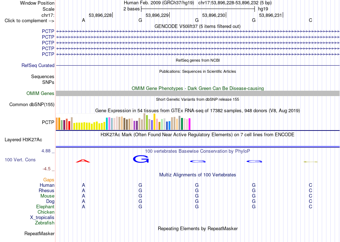340x242 pixels.
Task: Click the -4.5 PhyloP scale minimum
Action: tap(47, 169)
